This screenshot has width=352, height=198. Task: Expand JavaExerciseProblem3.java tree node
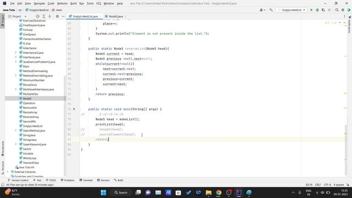tap(16, 62)
